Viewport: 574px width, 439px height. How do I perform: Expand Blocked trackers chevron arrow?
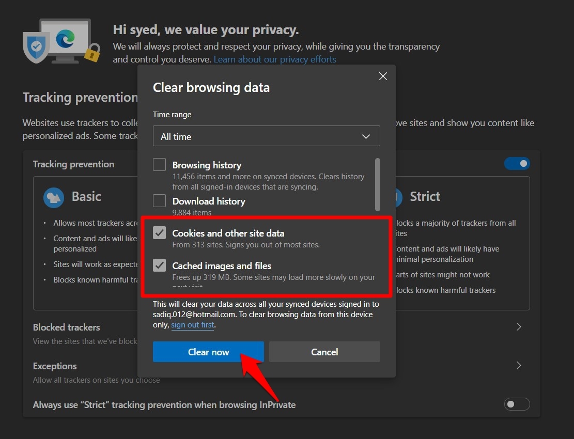(x=519, y=327)
